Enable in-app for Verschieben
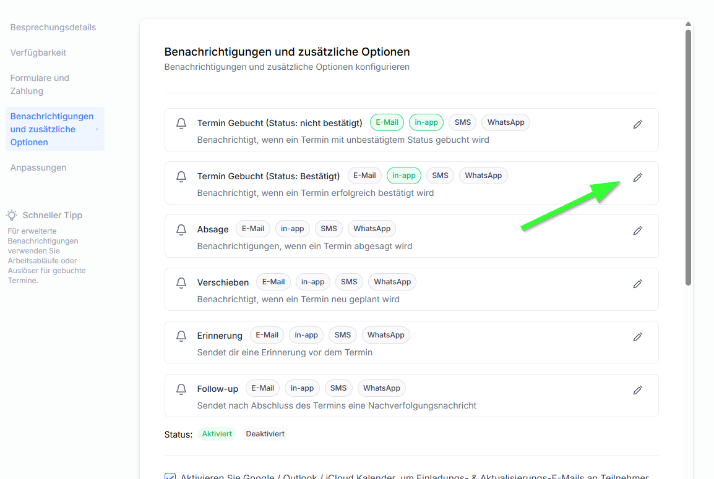The height and width of the screenshot is (479, 714). pos(313,282)
